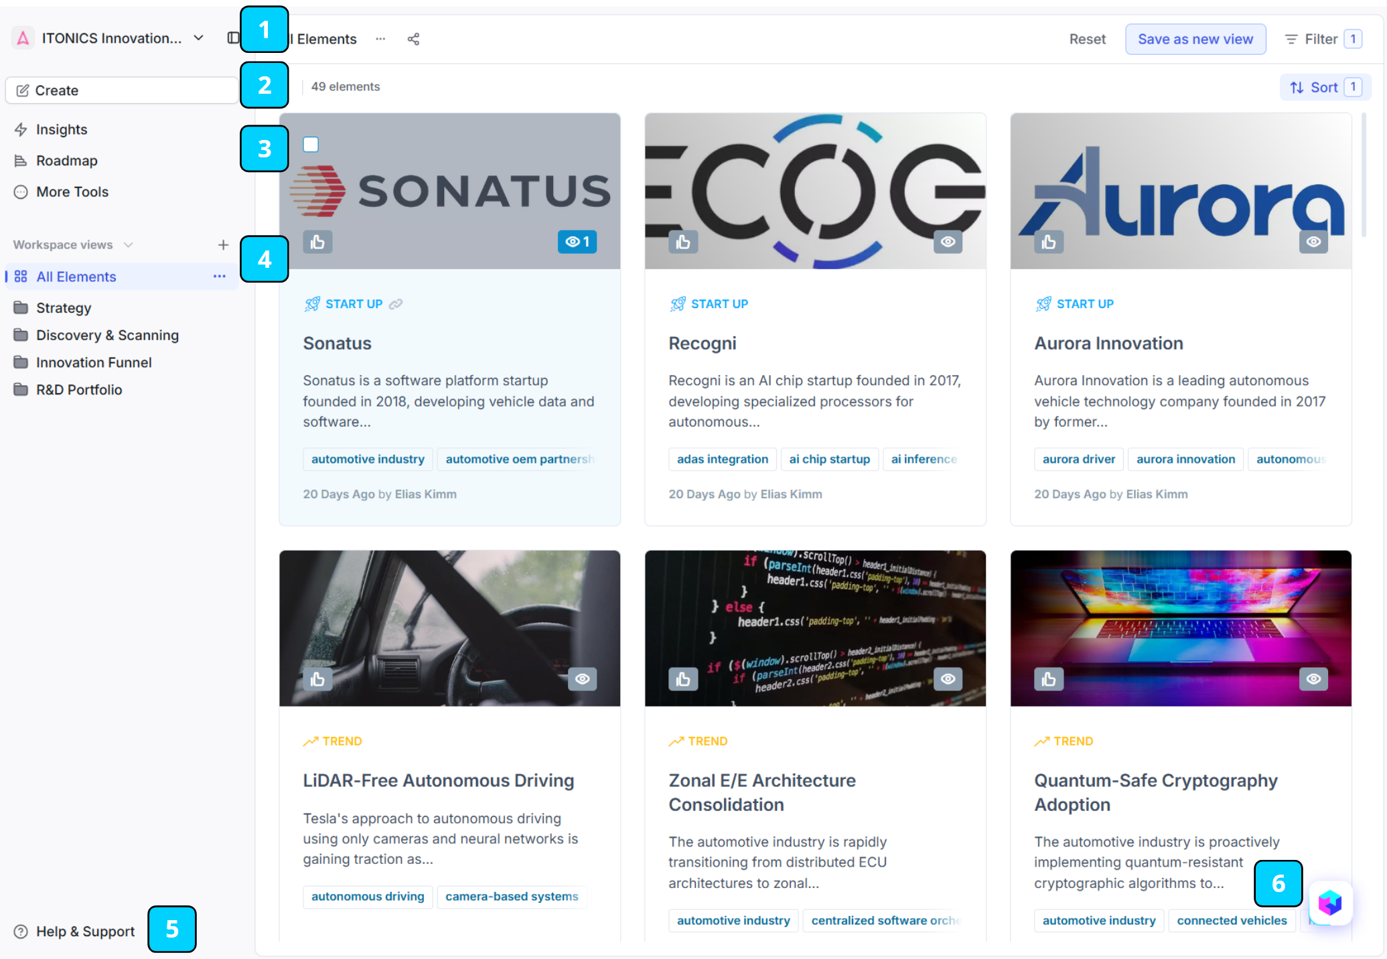Click link icon beside Sonatus START UP label
This screenshot has width=1387, height=959.
click(396, 304)
